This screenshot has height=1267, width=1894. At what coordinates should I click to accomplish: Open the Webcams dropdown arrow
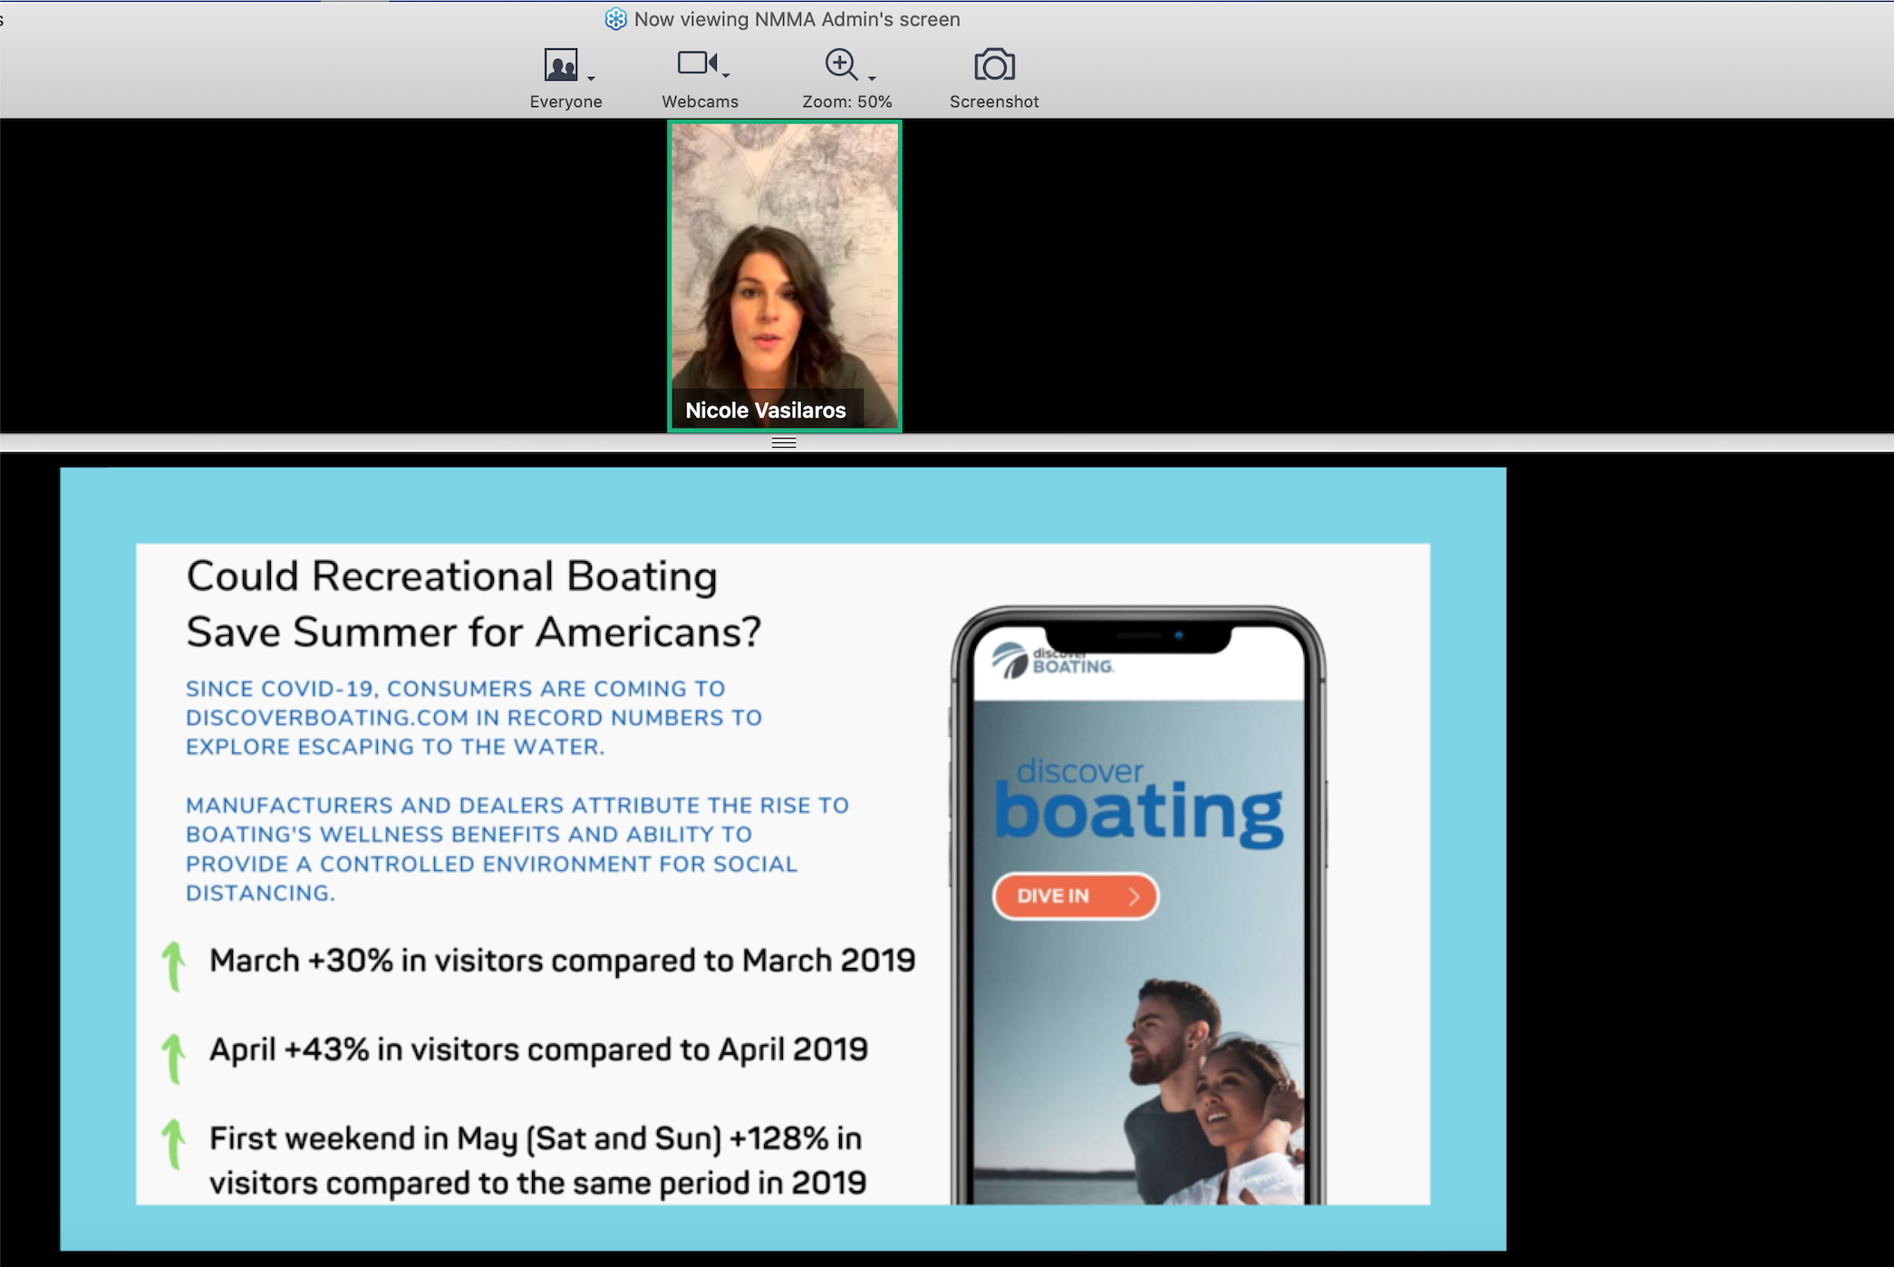tap(726, 76)
